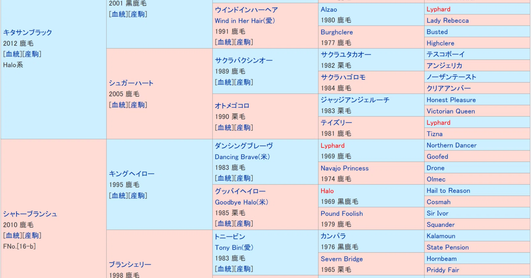
Task: Open the シャトーブランシュ horse link
Action: (x=30, y=214)
